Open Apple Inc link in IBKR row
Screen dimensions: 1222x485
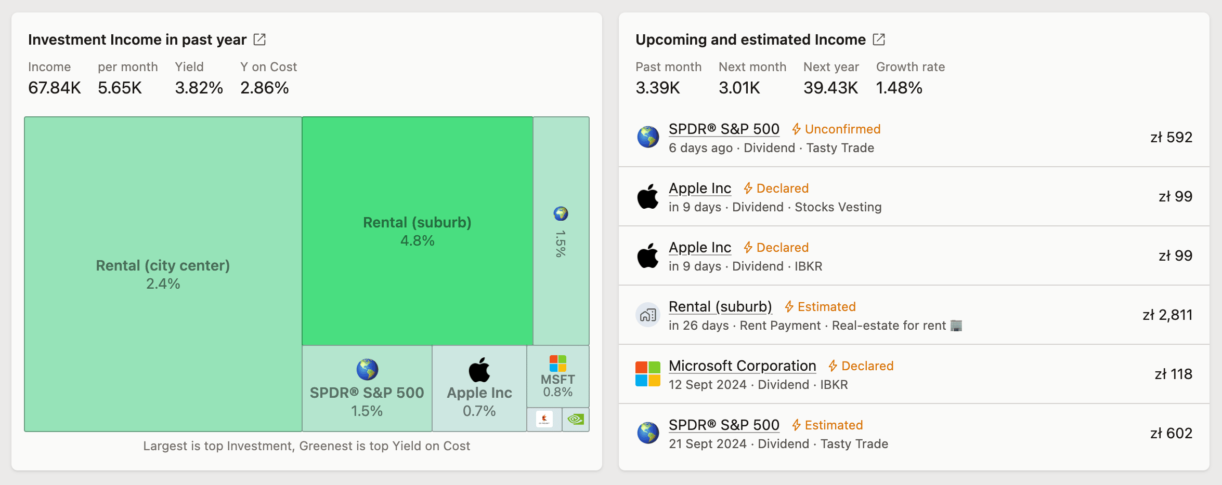coord(700,248)
